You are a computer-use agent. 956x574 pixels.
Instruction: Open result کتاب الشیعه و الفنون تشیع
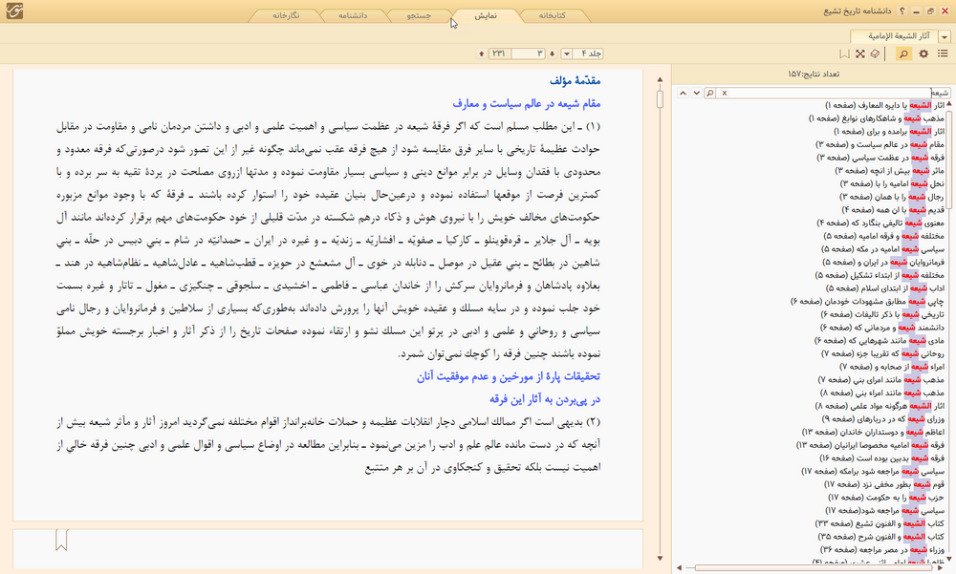point(880,524)
